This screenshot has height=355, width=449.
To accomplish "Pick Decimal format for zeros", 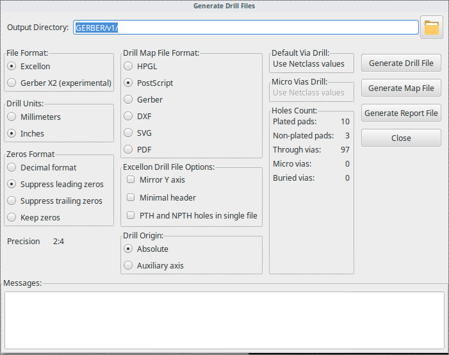I will [12, 168].
